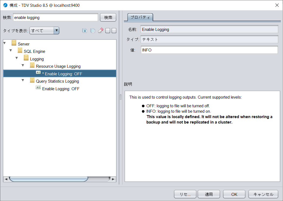
Task: Click the TDV Studio logo in title bar
Action: point(5,5)
